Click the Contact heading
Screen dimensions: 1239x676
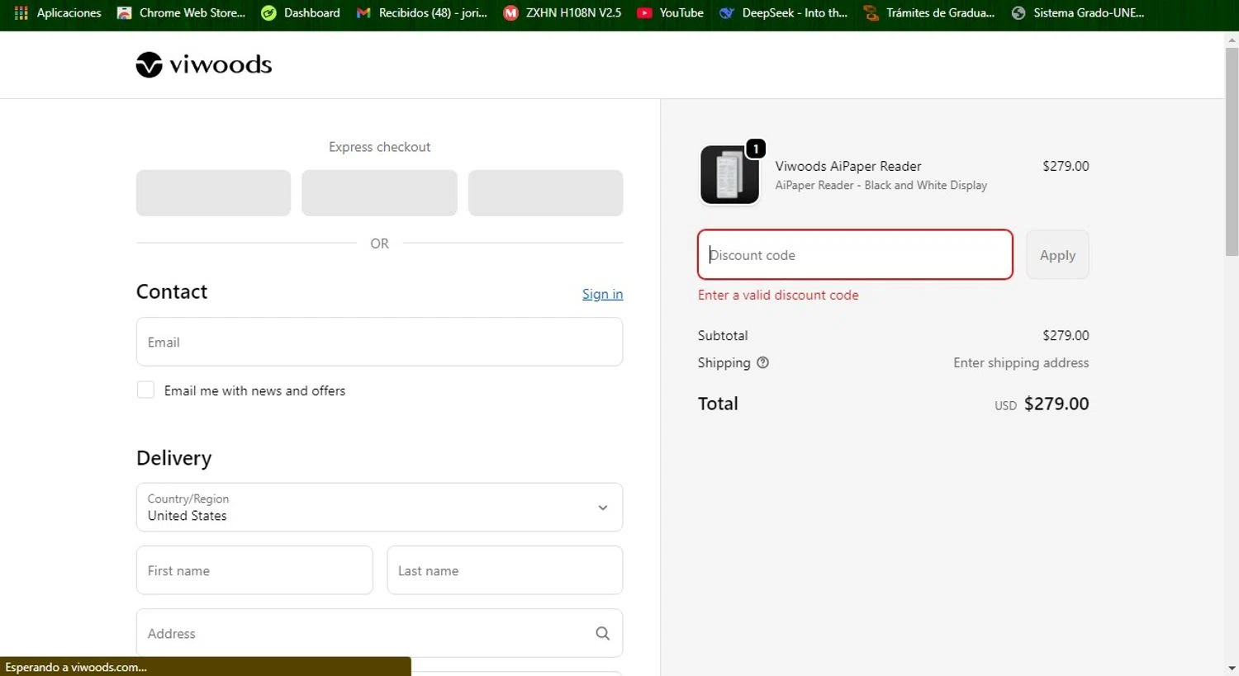click(172, 291)
